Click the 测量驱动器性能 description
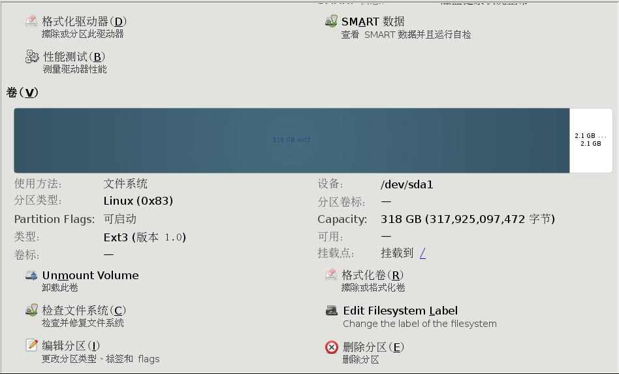This screenshot has width=619, height=374. click(74, 69)
